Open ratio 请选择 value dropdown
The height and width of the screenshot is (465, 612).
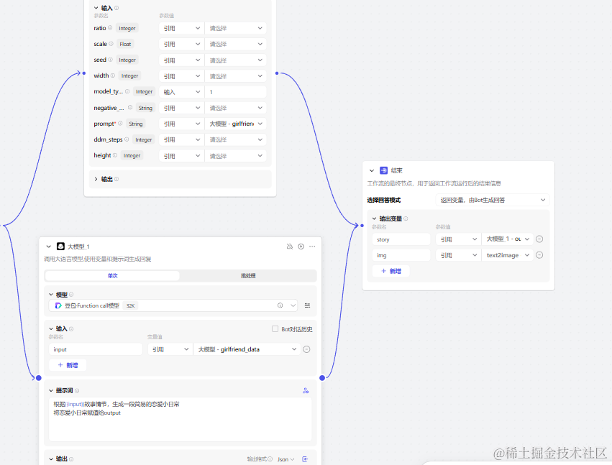click(x=236, y=28)
